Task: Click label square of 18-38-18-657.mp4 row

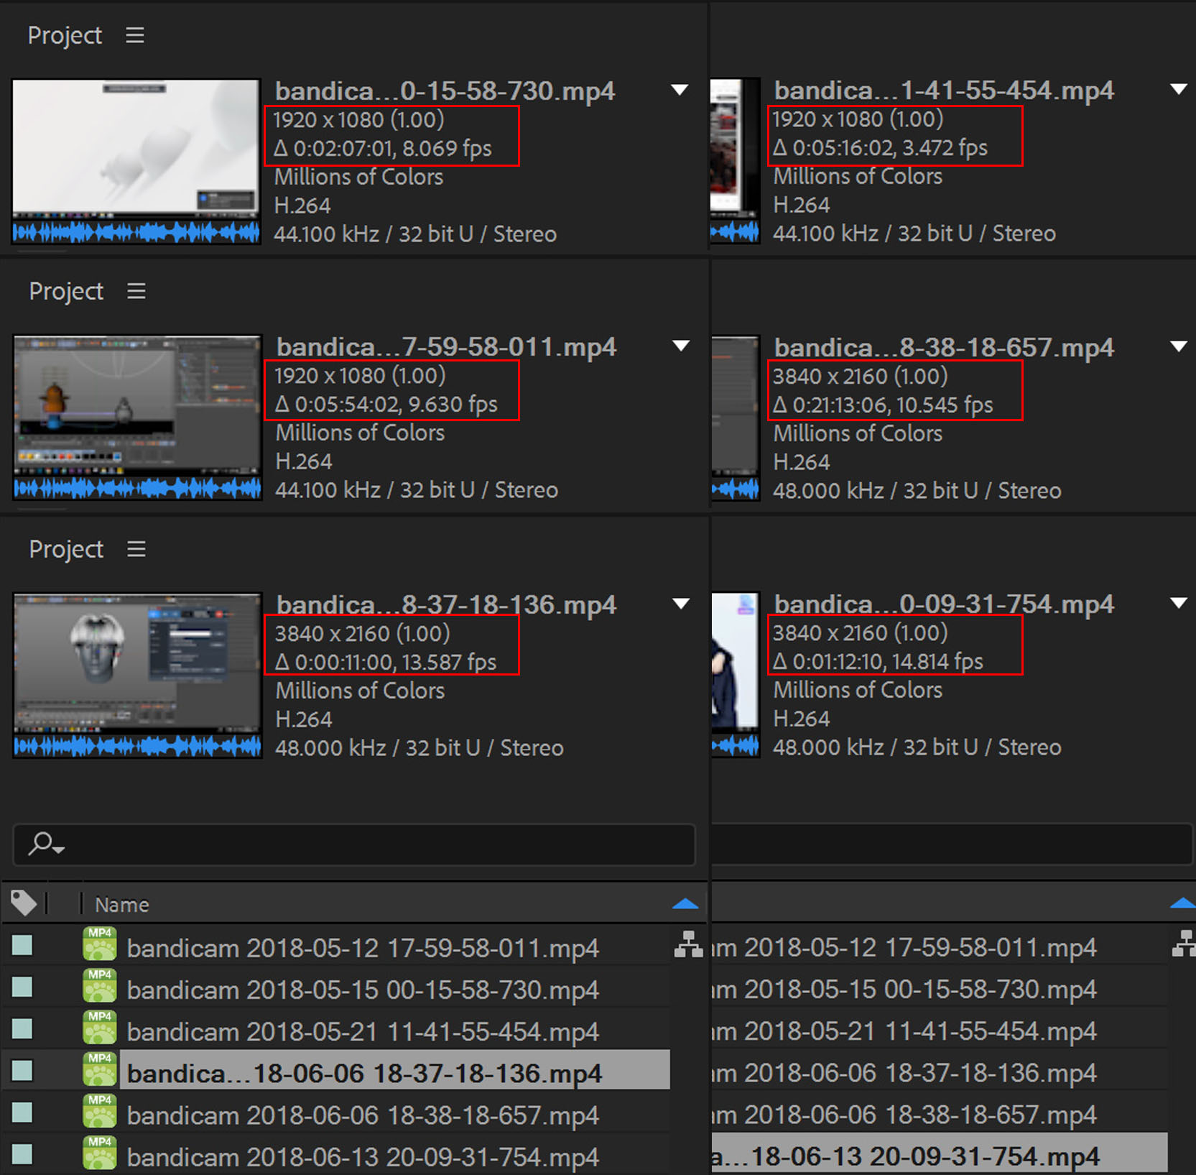Action: tap(22, 1112)
